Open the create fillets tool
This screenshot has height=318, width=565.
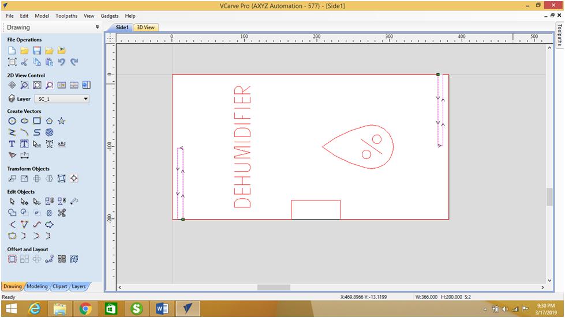12,225
